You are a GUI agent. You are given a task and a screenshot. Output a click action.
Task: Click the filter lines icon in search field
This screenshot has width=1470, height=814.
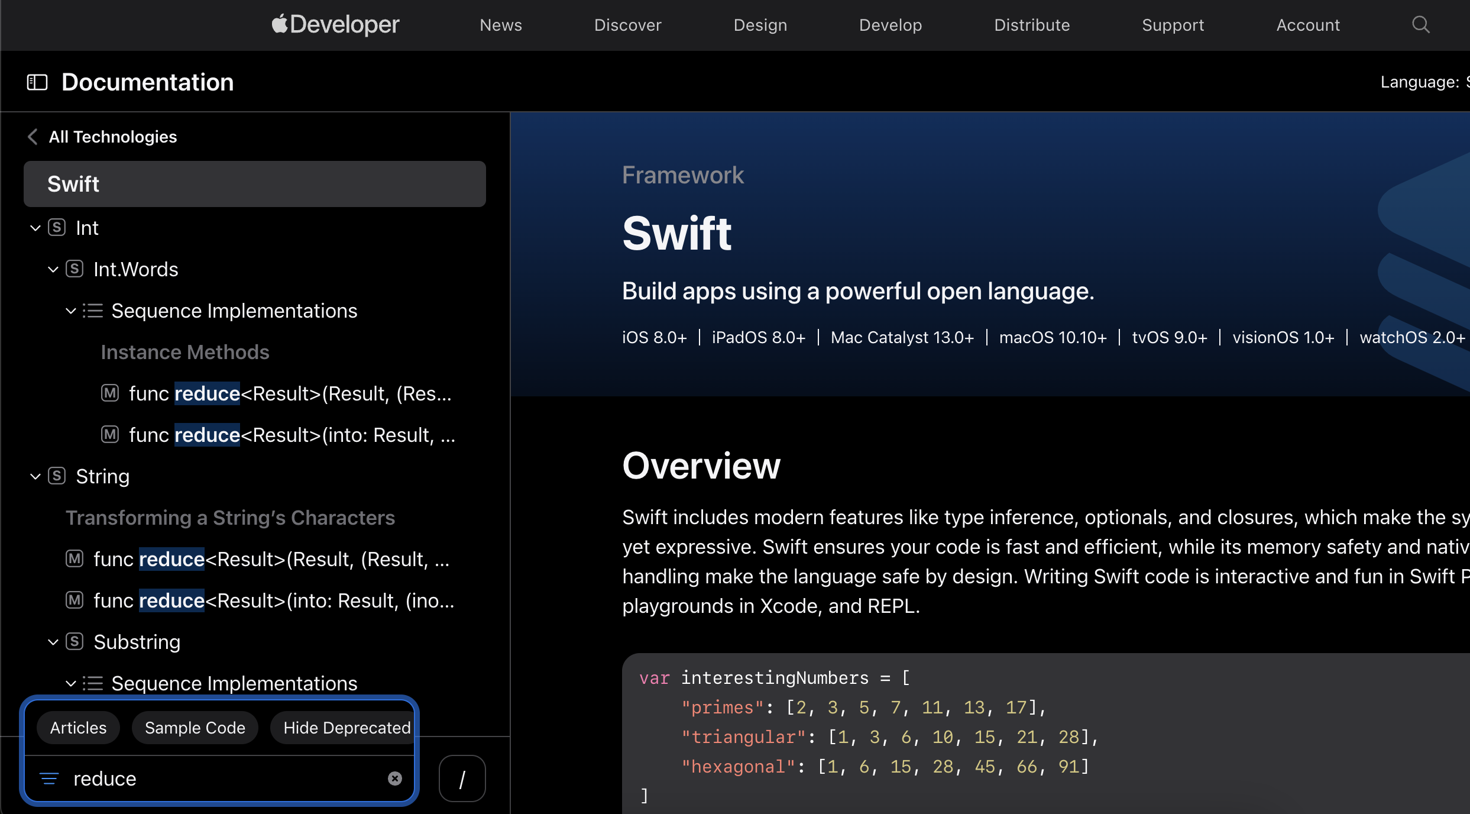(49, 779)
